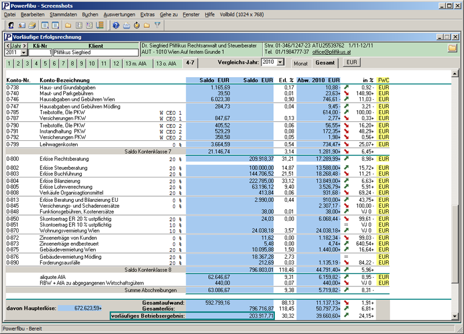
Task: Click the funnel filter icon in toolbar
Action: (x=158, y=26)
